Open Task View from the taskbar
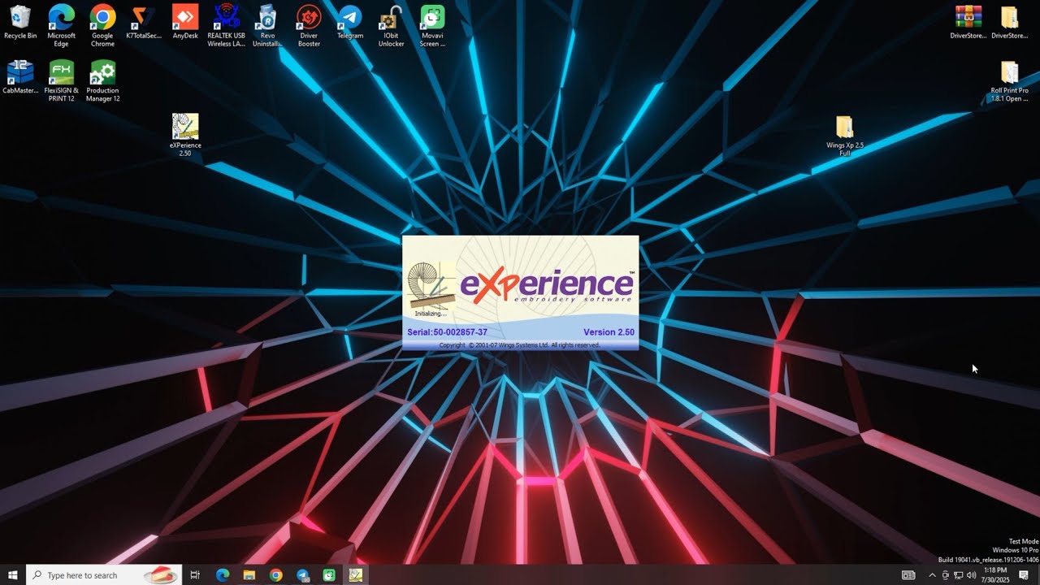The width and height of the screenshot is (1040, 585). 195,575
